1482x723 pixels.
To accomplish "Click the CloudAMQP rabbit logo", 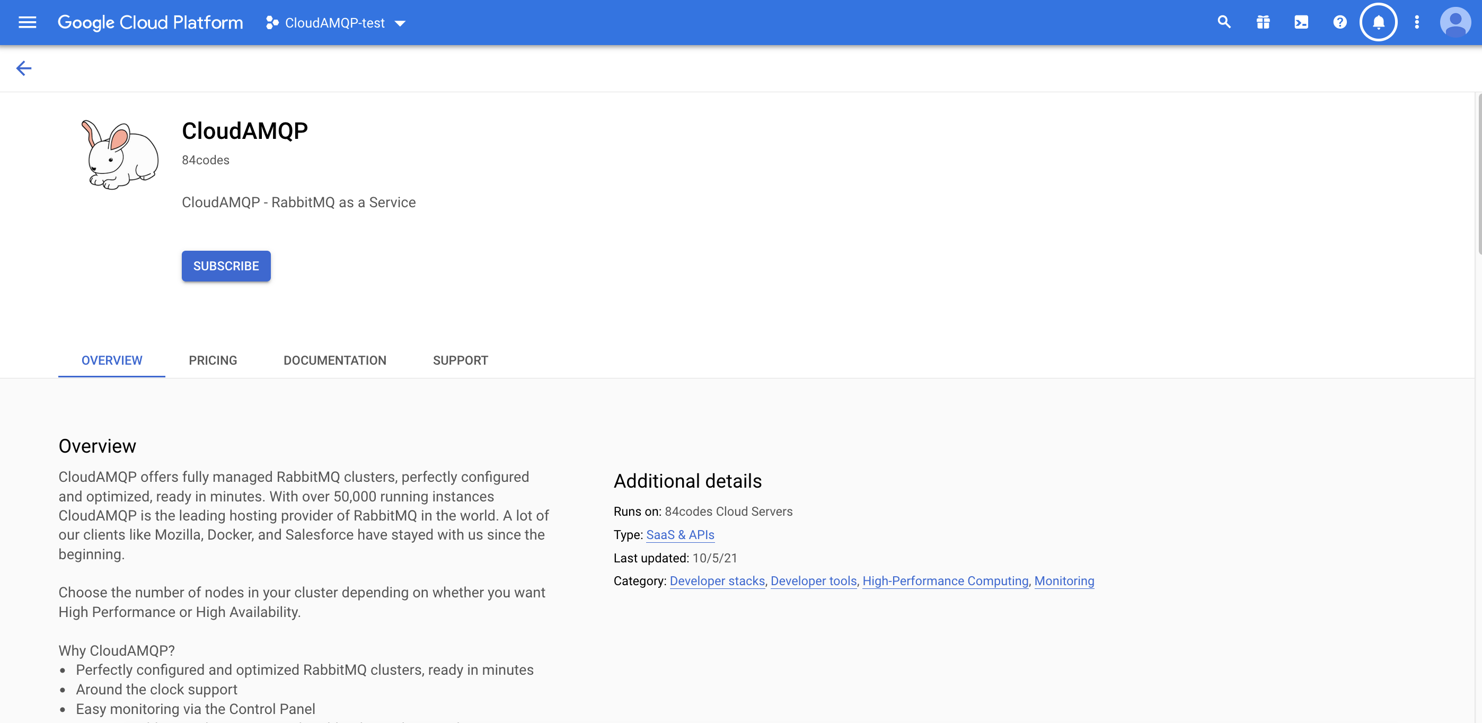I will point(120,155).
